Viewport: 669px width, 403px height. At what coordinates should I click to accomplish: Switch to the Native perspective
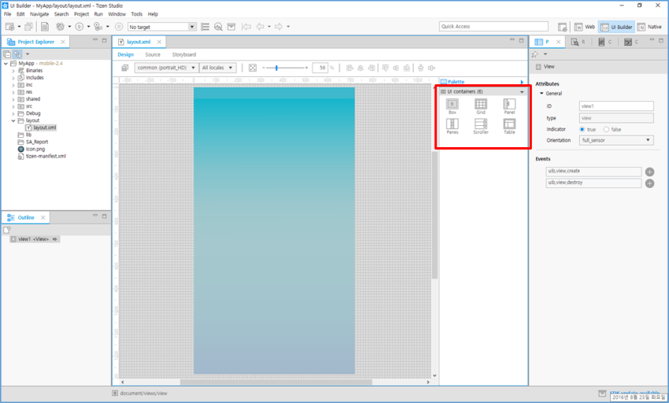pos(649,27)
